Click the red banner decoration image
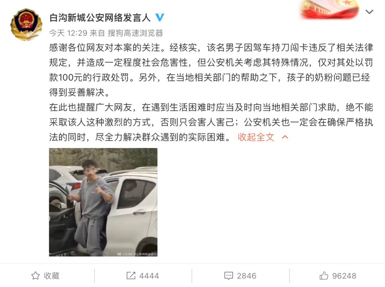The width and height of the screenshot is (385, 287). 329,9
